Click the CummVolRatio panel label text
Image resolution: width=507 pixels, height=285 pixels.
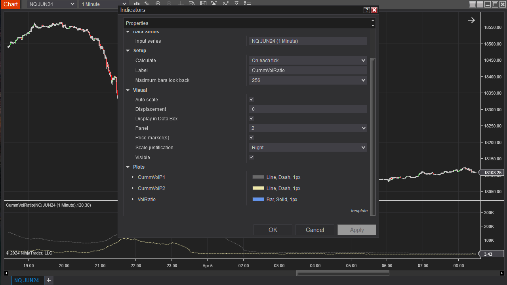pyautogui.click(x=48, y=205)
